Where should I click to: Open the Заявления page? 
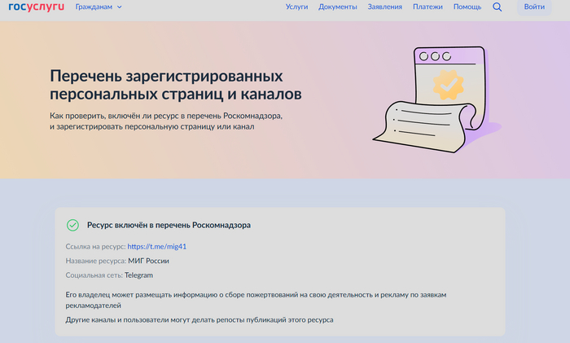point(384,7)
